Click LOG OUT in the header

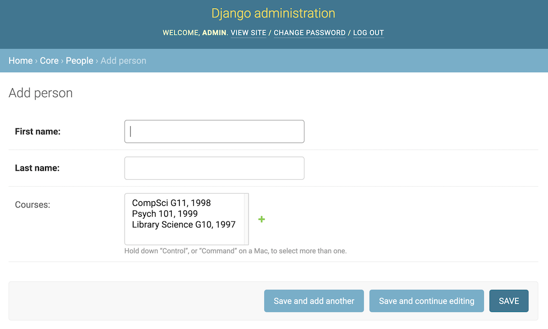pyautogui.click(x=368, y=33)
